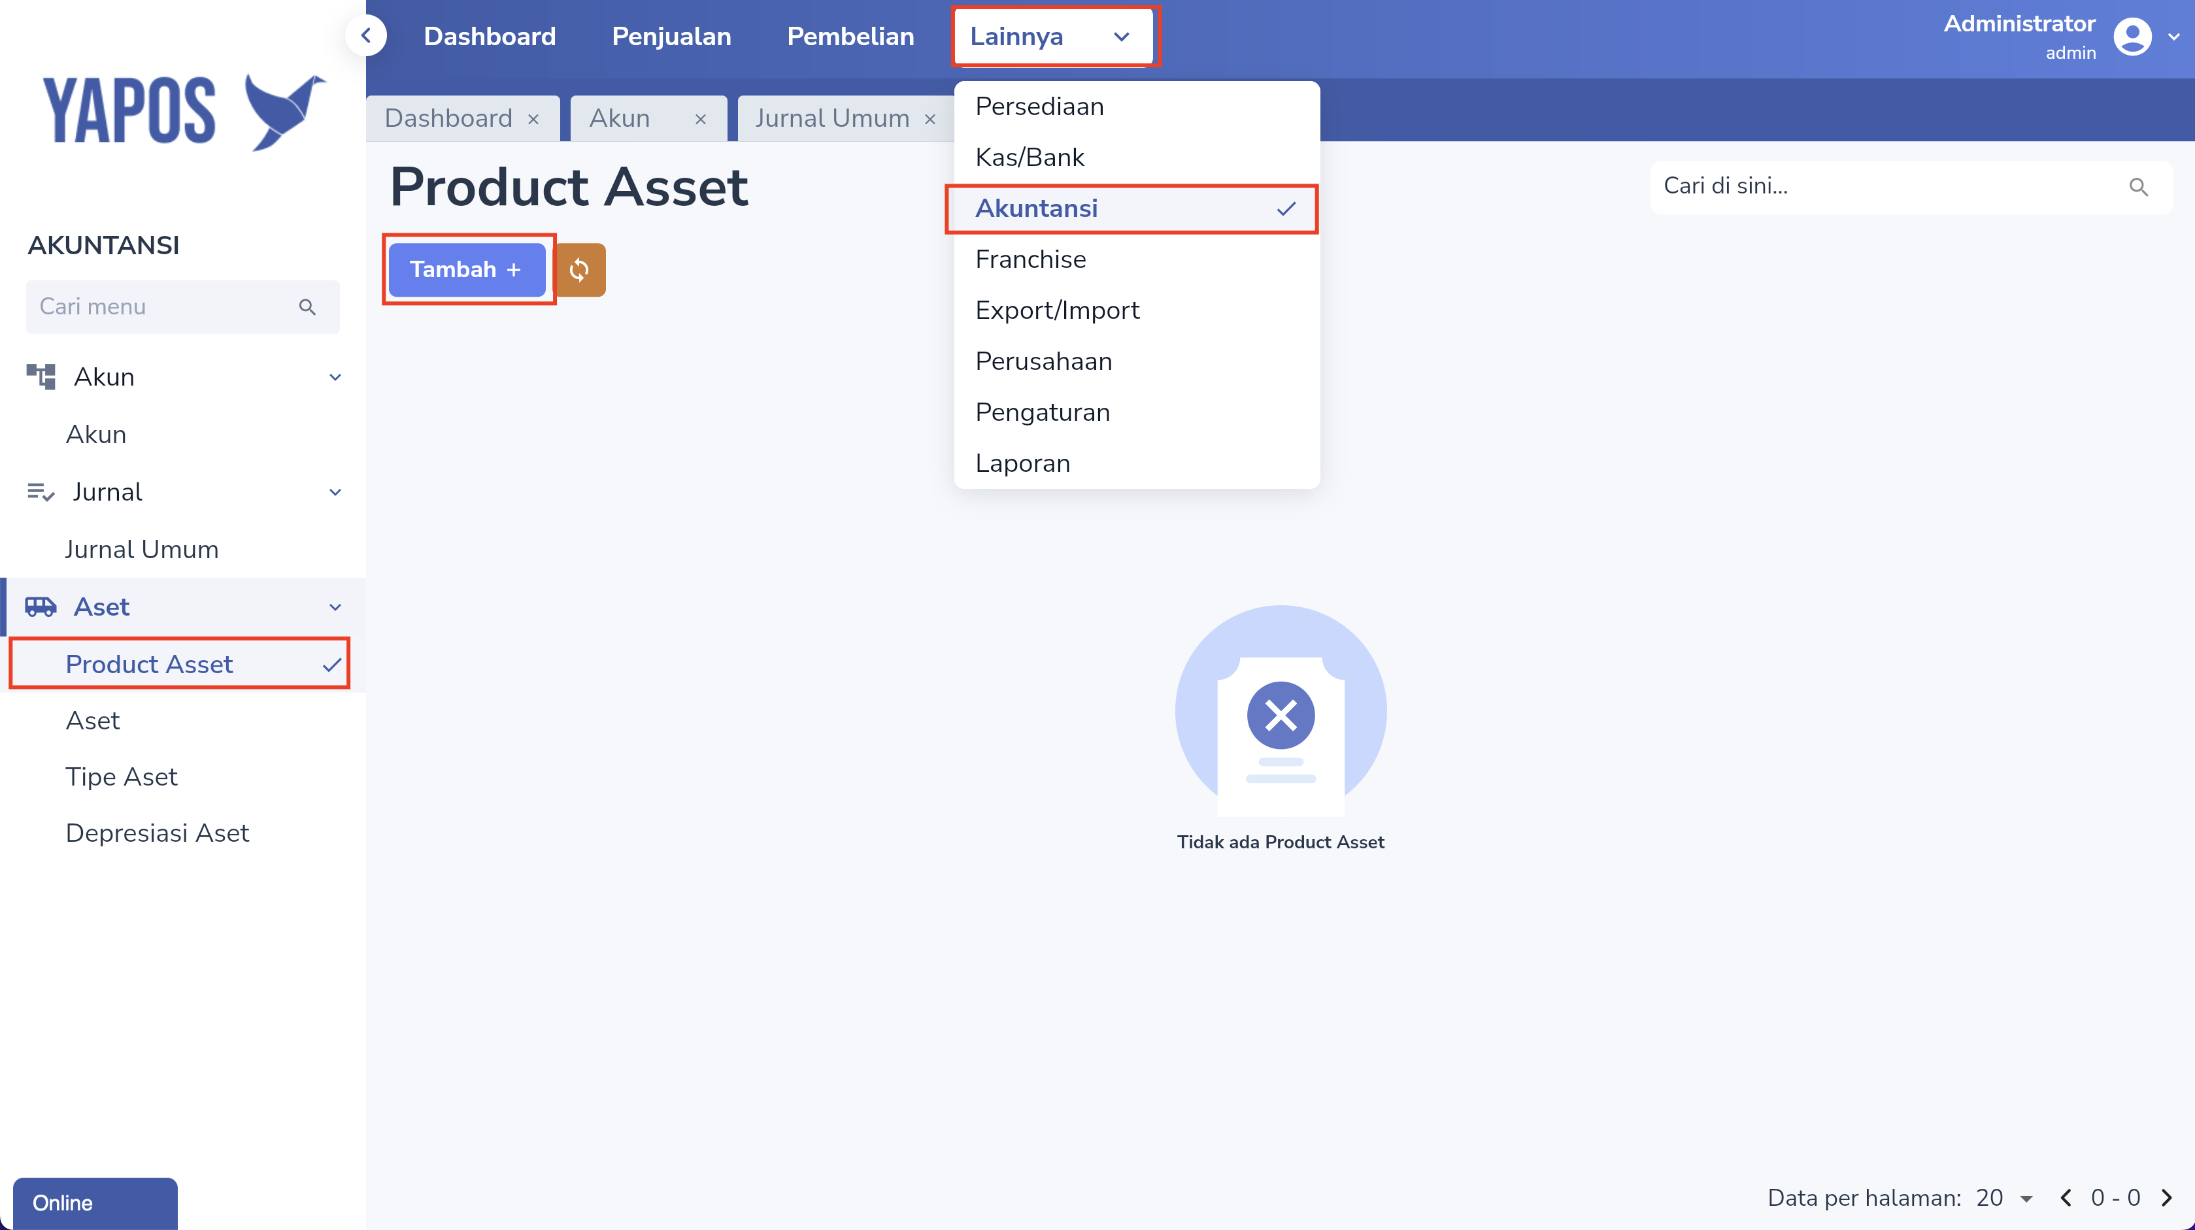Open Penjualan in the top navigation
Screen dimensions: 2195x1230
click(671, 36)
